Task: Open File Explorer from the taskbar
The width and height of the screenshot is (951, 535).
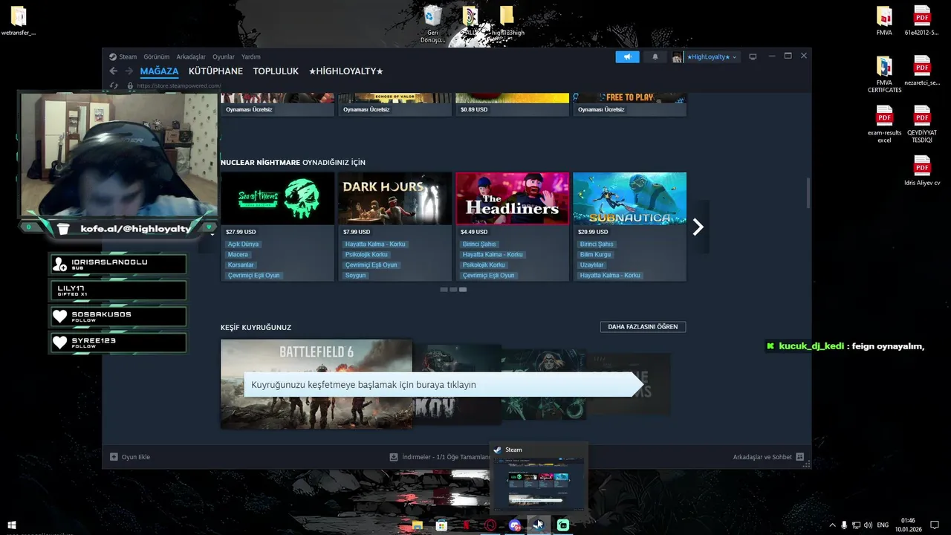Action: [x=418, y=525]
